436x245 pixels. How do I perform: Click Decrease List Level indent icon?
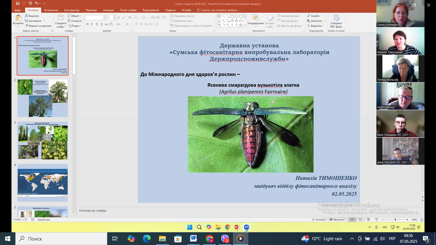154,18
